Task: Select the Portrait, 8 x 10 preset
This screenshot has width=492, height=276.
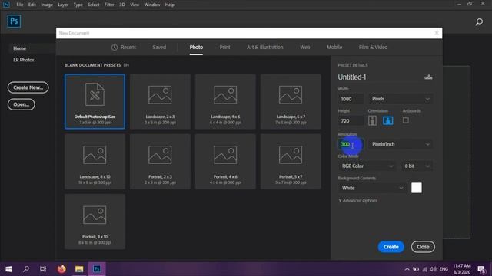Action: coord(95,222)
